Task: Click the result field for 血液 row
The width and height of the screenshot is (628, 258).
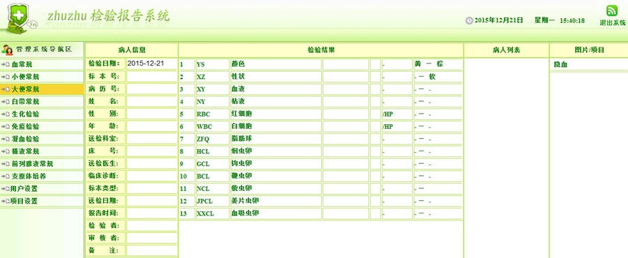Action: [345, 89]
